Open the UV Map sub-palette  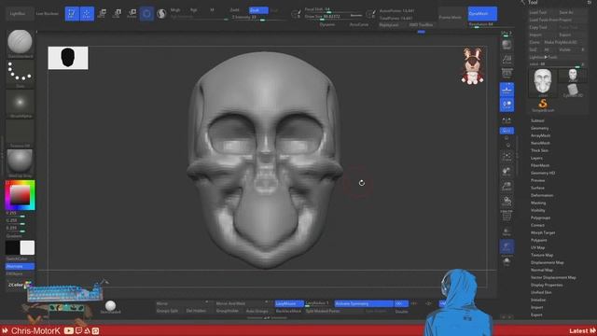(537, 247)
